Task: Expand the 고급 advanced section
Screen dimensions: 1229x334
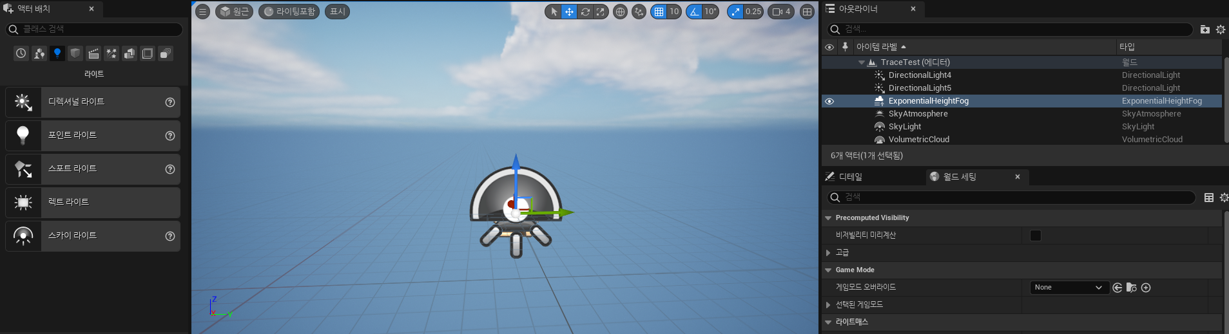Action: coord(829,253)
